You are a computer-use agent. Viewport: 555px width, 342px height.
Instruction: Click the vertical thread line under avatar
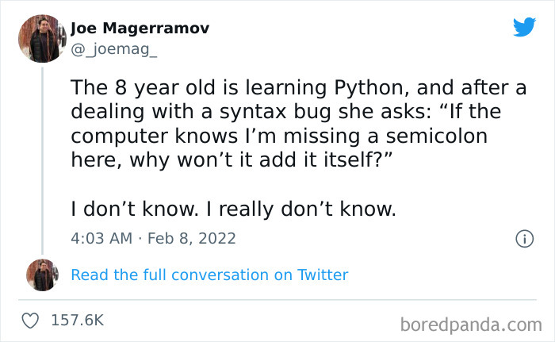pos(41,159)
